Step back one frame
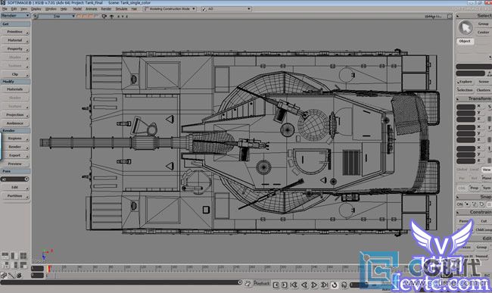 coord(276,285)
